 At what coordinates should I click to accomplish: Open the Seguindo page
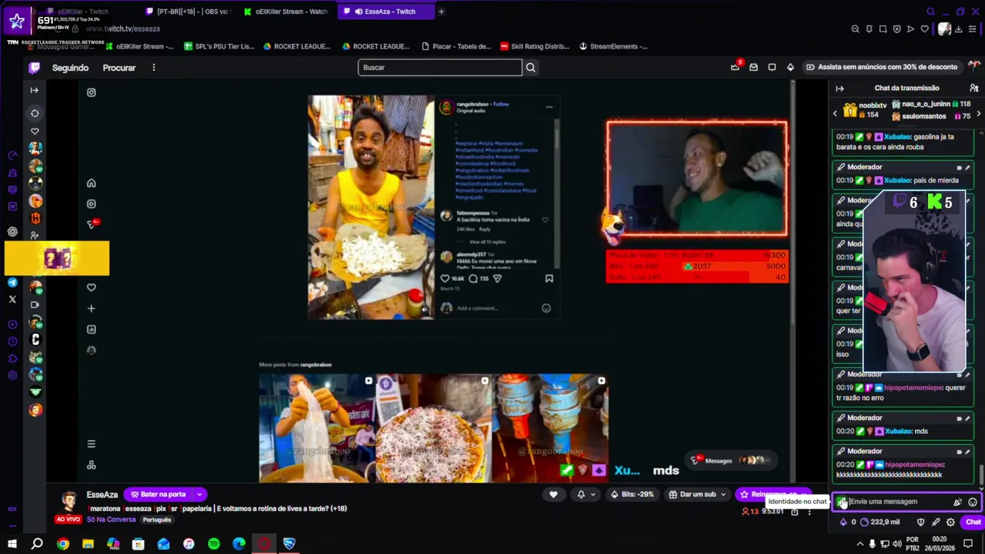tap(70, 68)
